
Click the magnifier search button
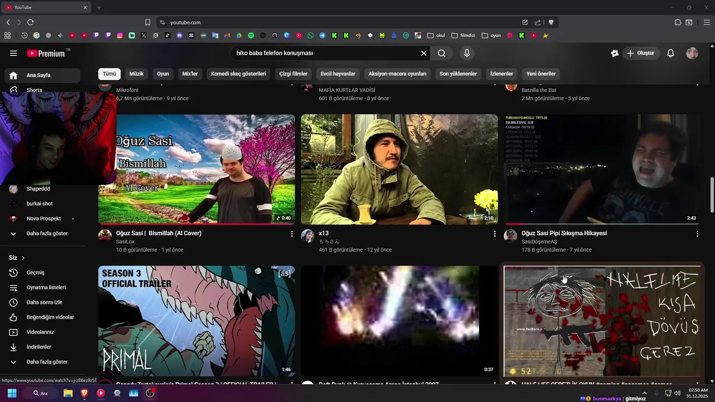(x=442, y=53)
